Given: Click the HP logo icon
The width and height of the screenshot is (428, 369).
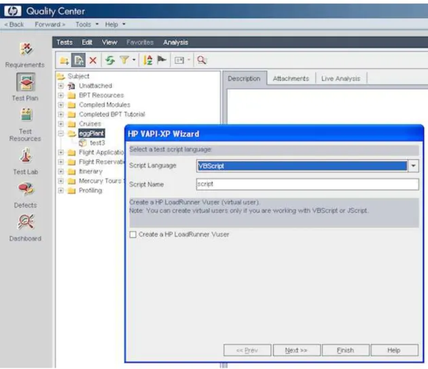Looking at the screenshot, I should point(12,11).
